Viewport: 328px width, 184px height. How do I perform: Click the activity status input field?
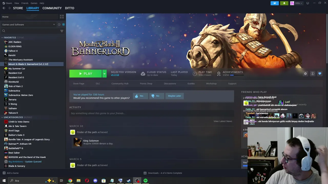151,113
